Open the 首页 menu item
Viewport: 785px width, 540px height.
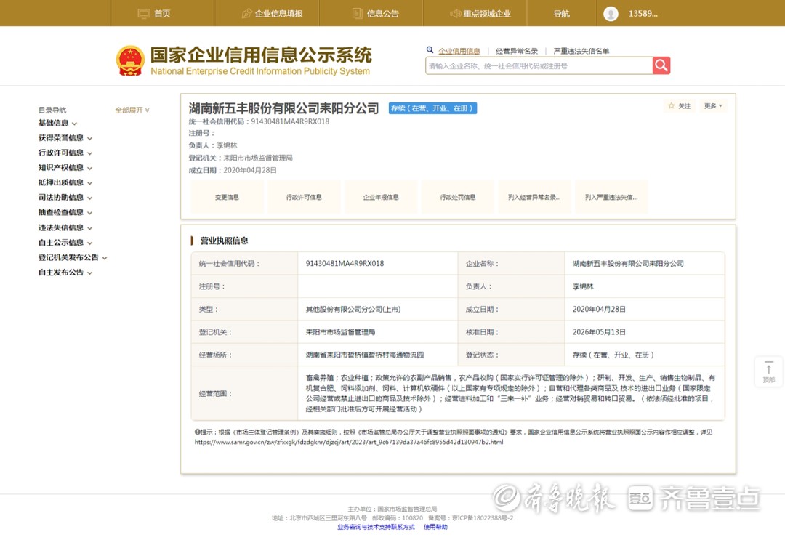[x=161, y=14]
